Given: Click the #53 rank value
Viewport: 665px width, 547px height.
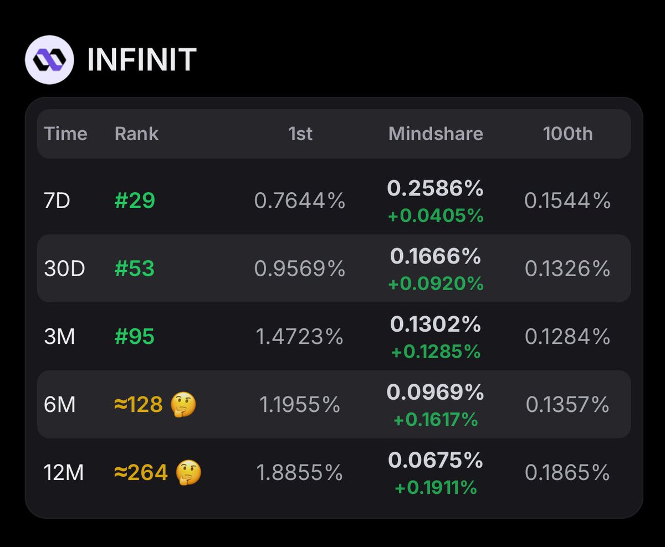Looking at the screenshot, I should coord(135,269).
